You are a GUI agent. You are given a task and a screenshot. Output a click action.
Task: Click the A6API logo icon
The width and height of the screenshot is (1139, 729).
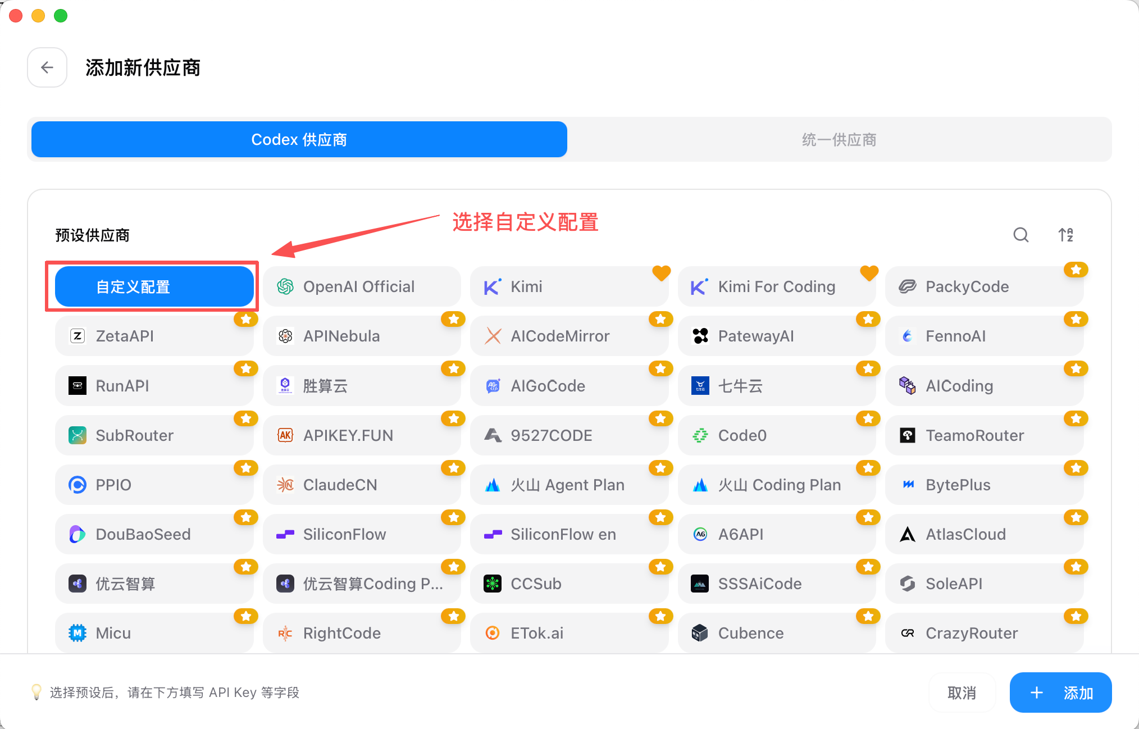700,534
